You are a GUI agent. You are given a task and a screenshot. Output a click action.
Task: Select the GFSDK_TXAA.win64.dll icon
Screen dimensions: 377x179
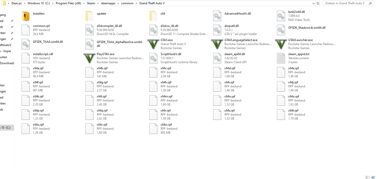tap(26, 44)
